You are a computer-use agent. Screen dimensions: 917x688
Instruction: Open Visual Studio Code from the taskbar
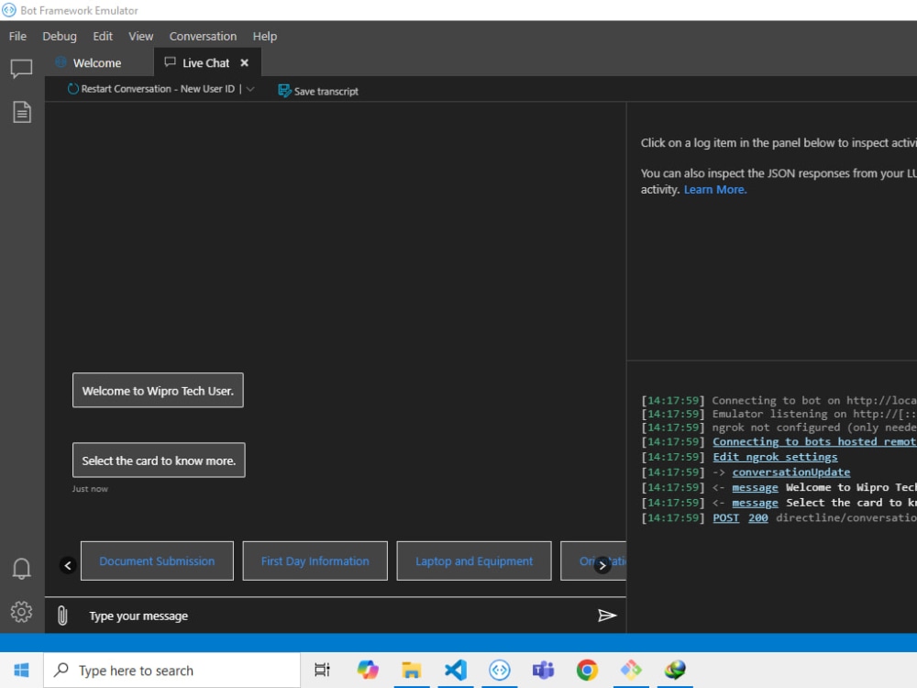[x=455, y=671]
